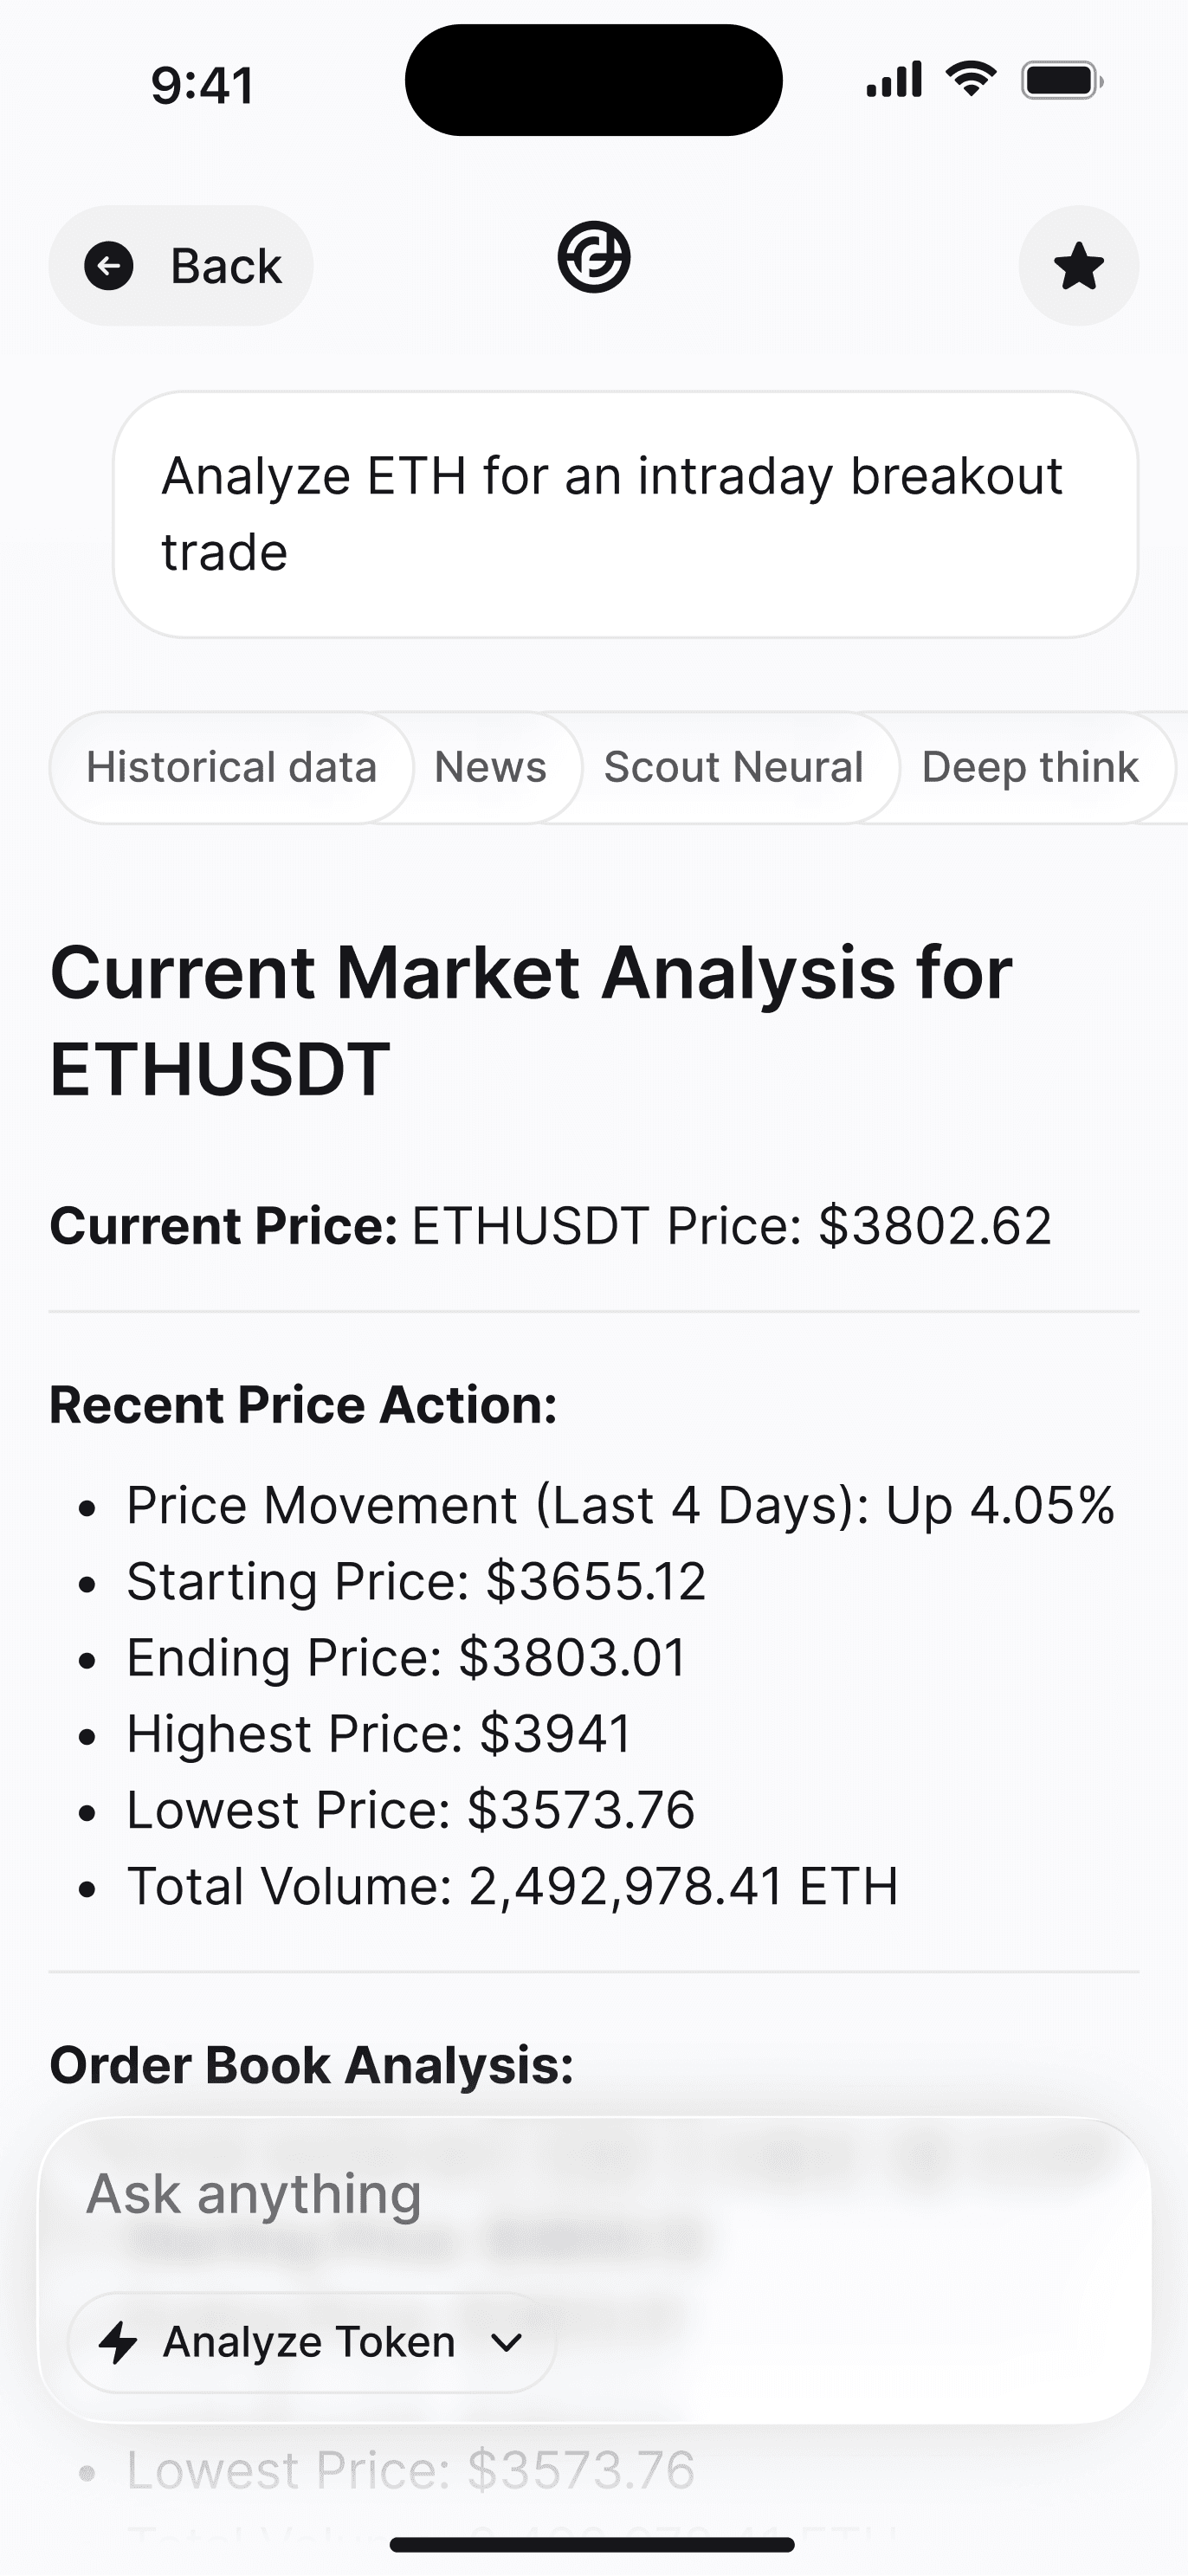Select the Scout Neural chip

coord(733,768)
